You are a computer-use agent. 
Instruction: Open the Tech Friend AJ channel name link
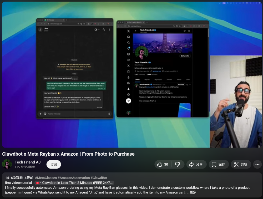28,162
